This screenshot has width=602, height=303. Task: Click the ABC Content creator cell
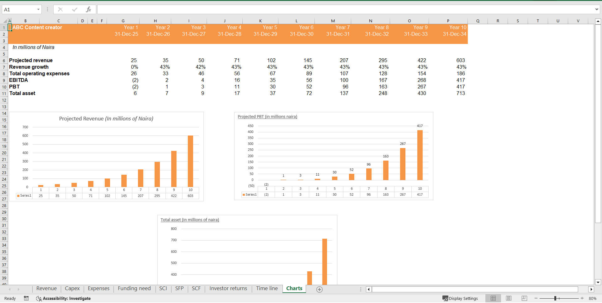[37, 28]
